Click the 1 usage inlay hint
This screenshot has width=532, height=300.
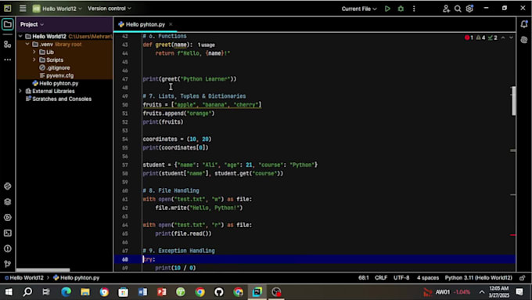(x=207, y=45)
